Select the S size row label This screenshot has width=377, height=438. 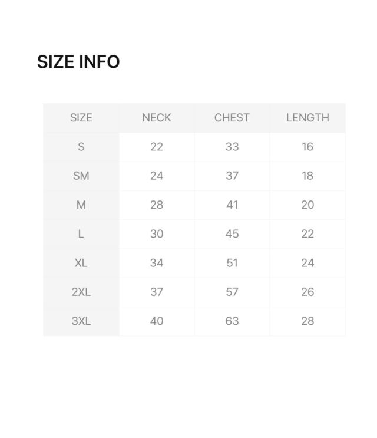coord(81,147)
